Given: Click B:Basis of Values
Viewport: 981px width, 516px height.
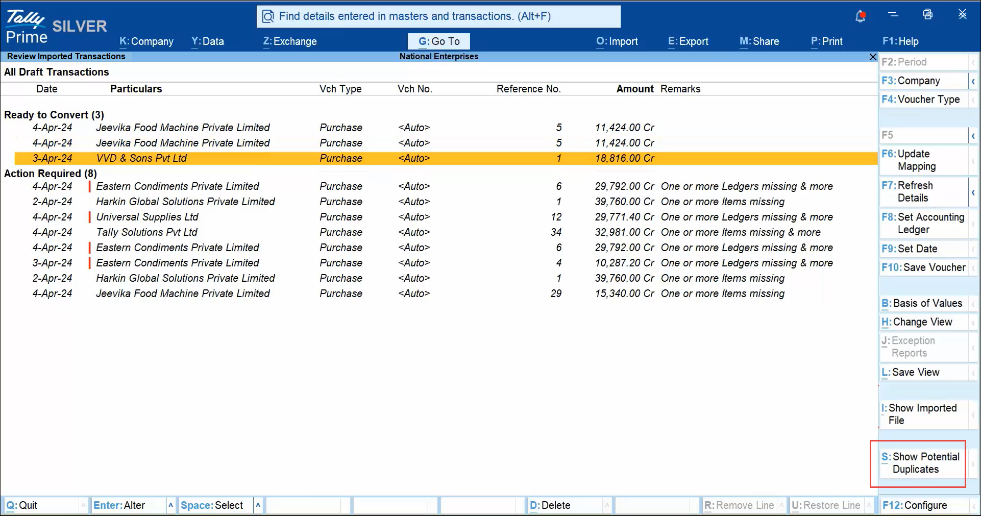Looking at the screenshot, I should pos(923,303).
